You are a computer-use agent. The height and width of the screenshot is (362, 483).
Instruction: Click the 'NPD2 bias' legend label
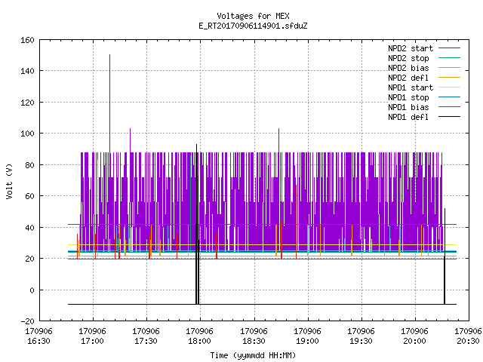pyautogui.click(x=408, y=68)
